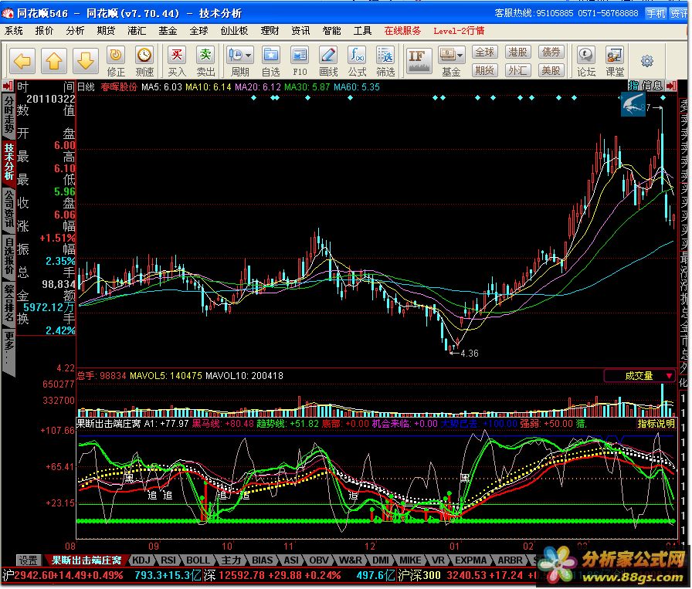Open the F10 company info icon
The width and height of the screenshot is (692, 589).
point(300,62)
